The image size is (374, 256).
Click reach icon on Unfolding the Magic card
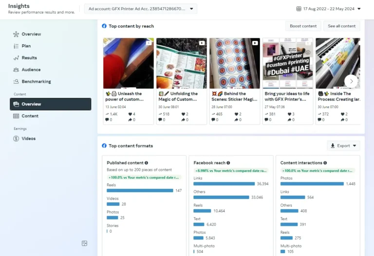click(160, 114)
